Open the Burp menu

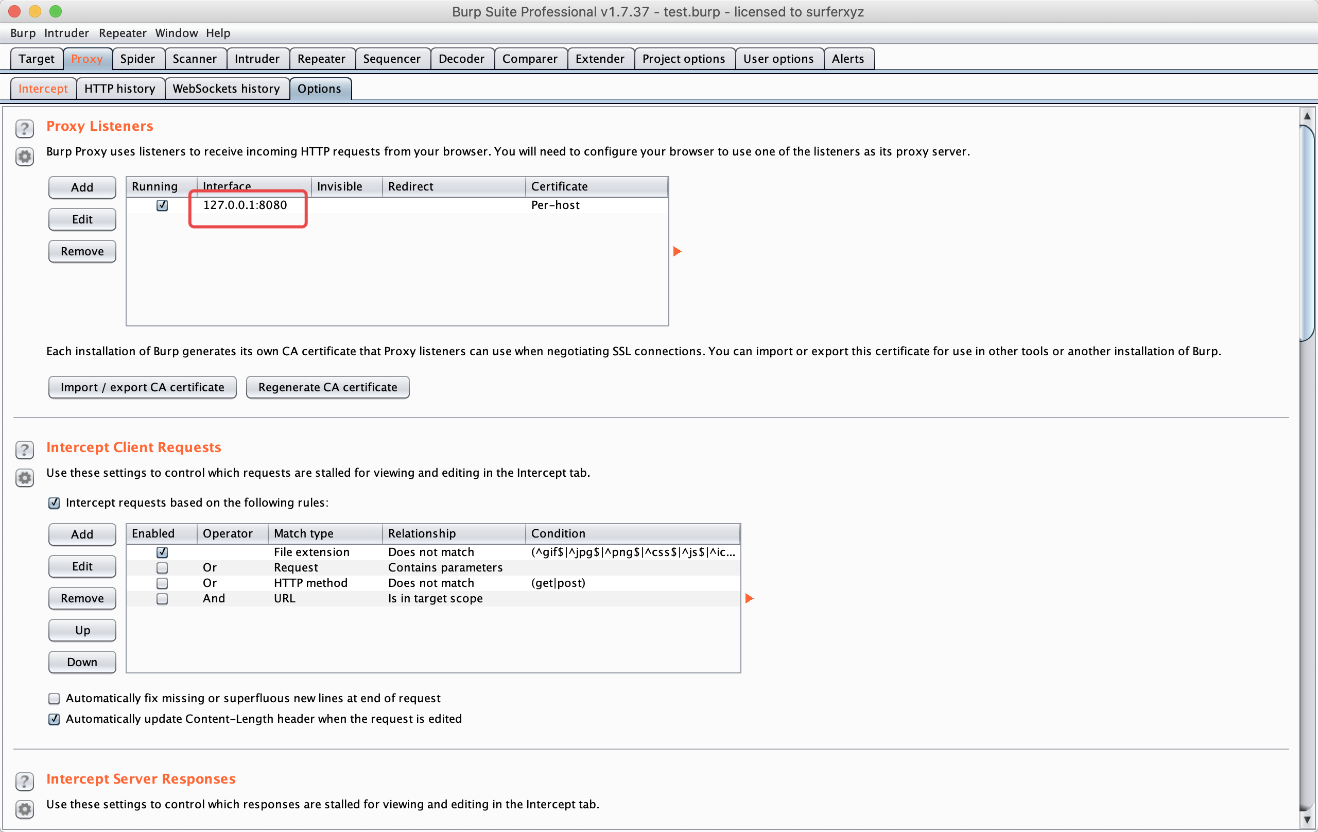pos(23,33)
